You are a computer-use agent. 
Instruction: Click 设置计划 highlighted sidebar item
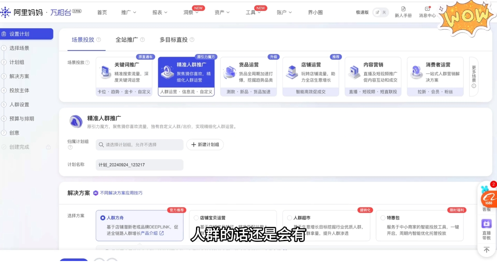26,34
